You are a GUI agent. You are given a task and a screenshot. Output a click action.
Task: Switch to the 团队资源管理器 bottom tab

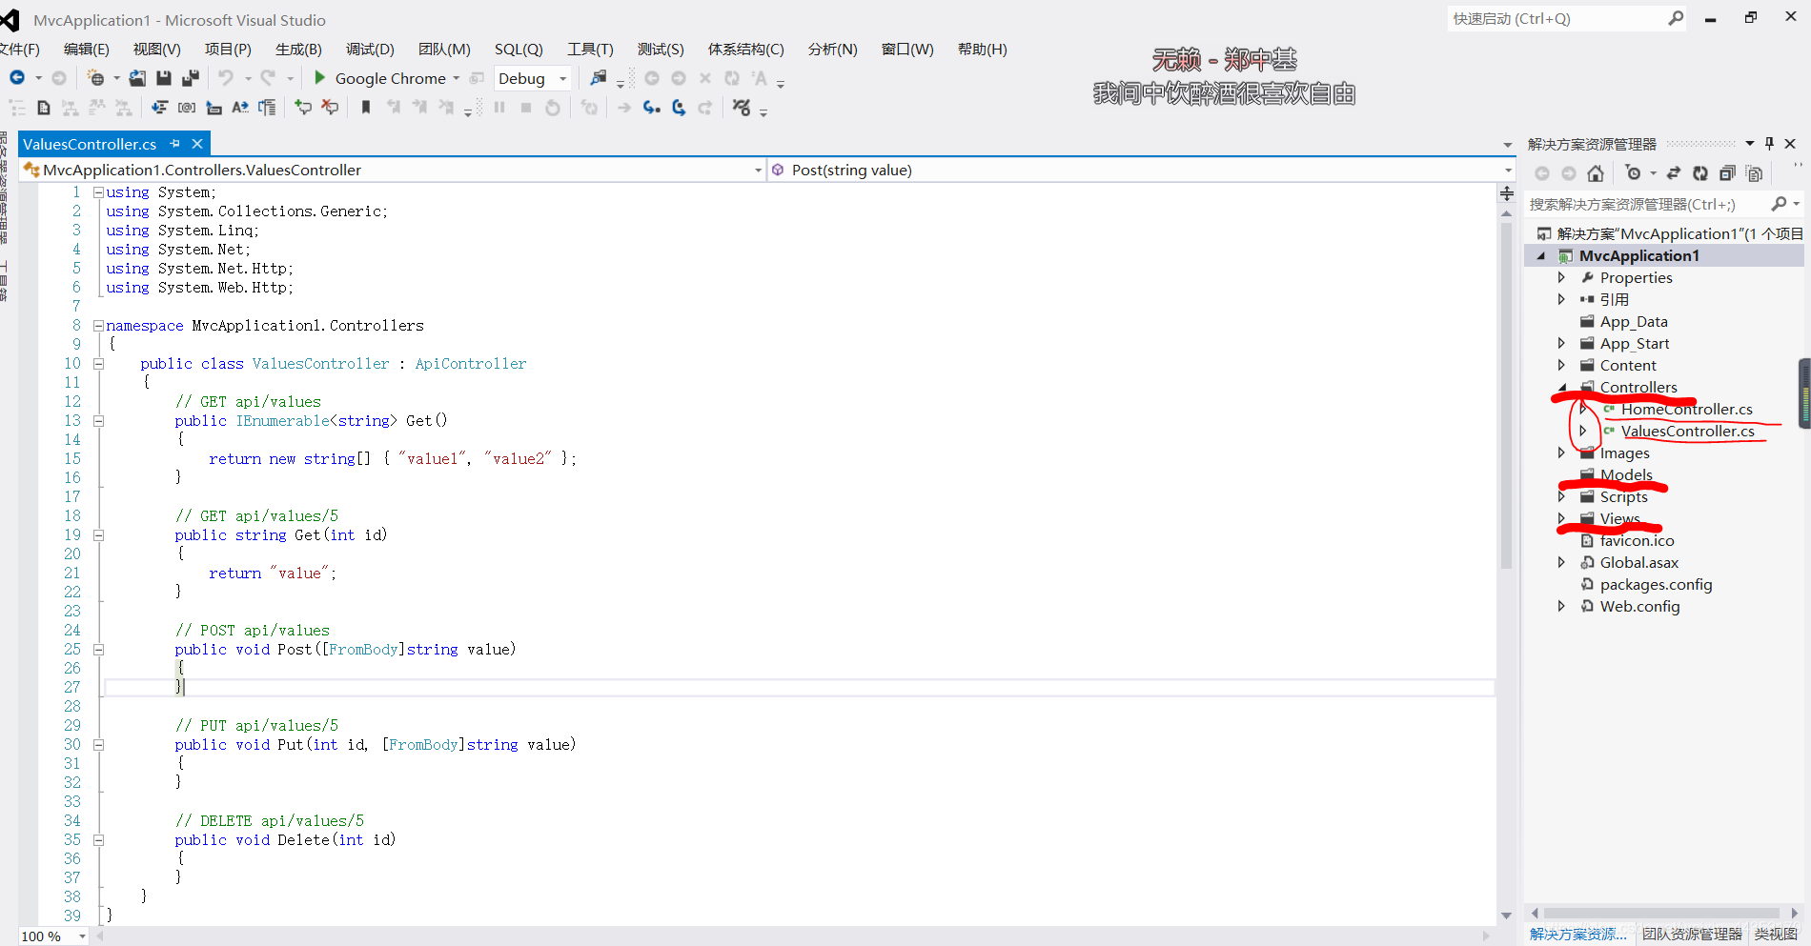tap(1692, 935)
